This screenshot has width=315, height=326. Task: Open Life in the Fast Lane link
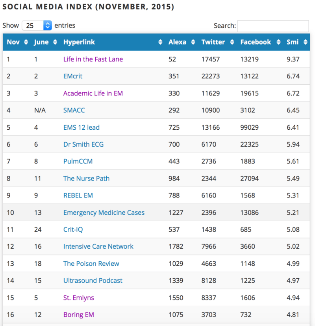pyautogui.click(x=93, y=59)
